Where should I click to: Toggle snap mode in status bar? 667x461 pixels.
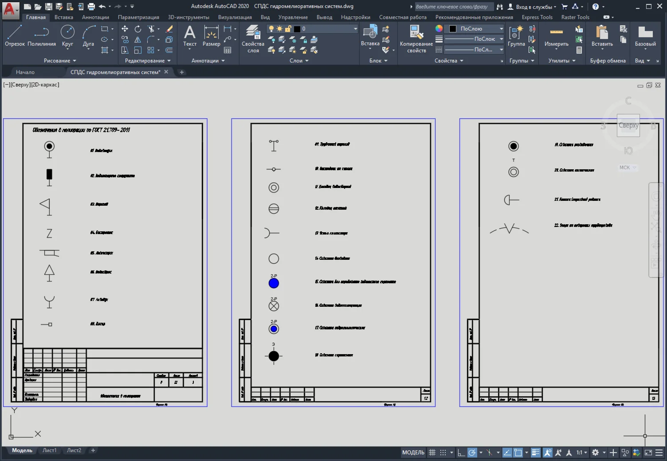443,453
